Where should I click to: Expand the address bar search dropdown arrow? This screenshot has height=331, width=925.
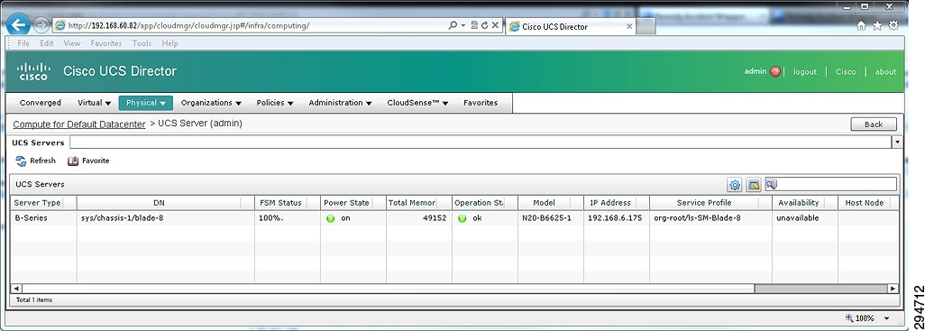click(463, 25)
